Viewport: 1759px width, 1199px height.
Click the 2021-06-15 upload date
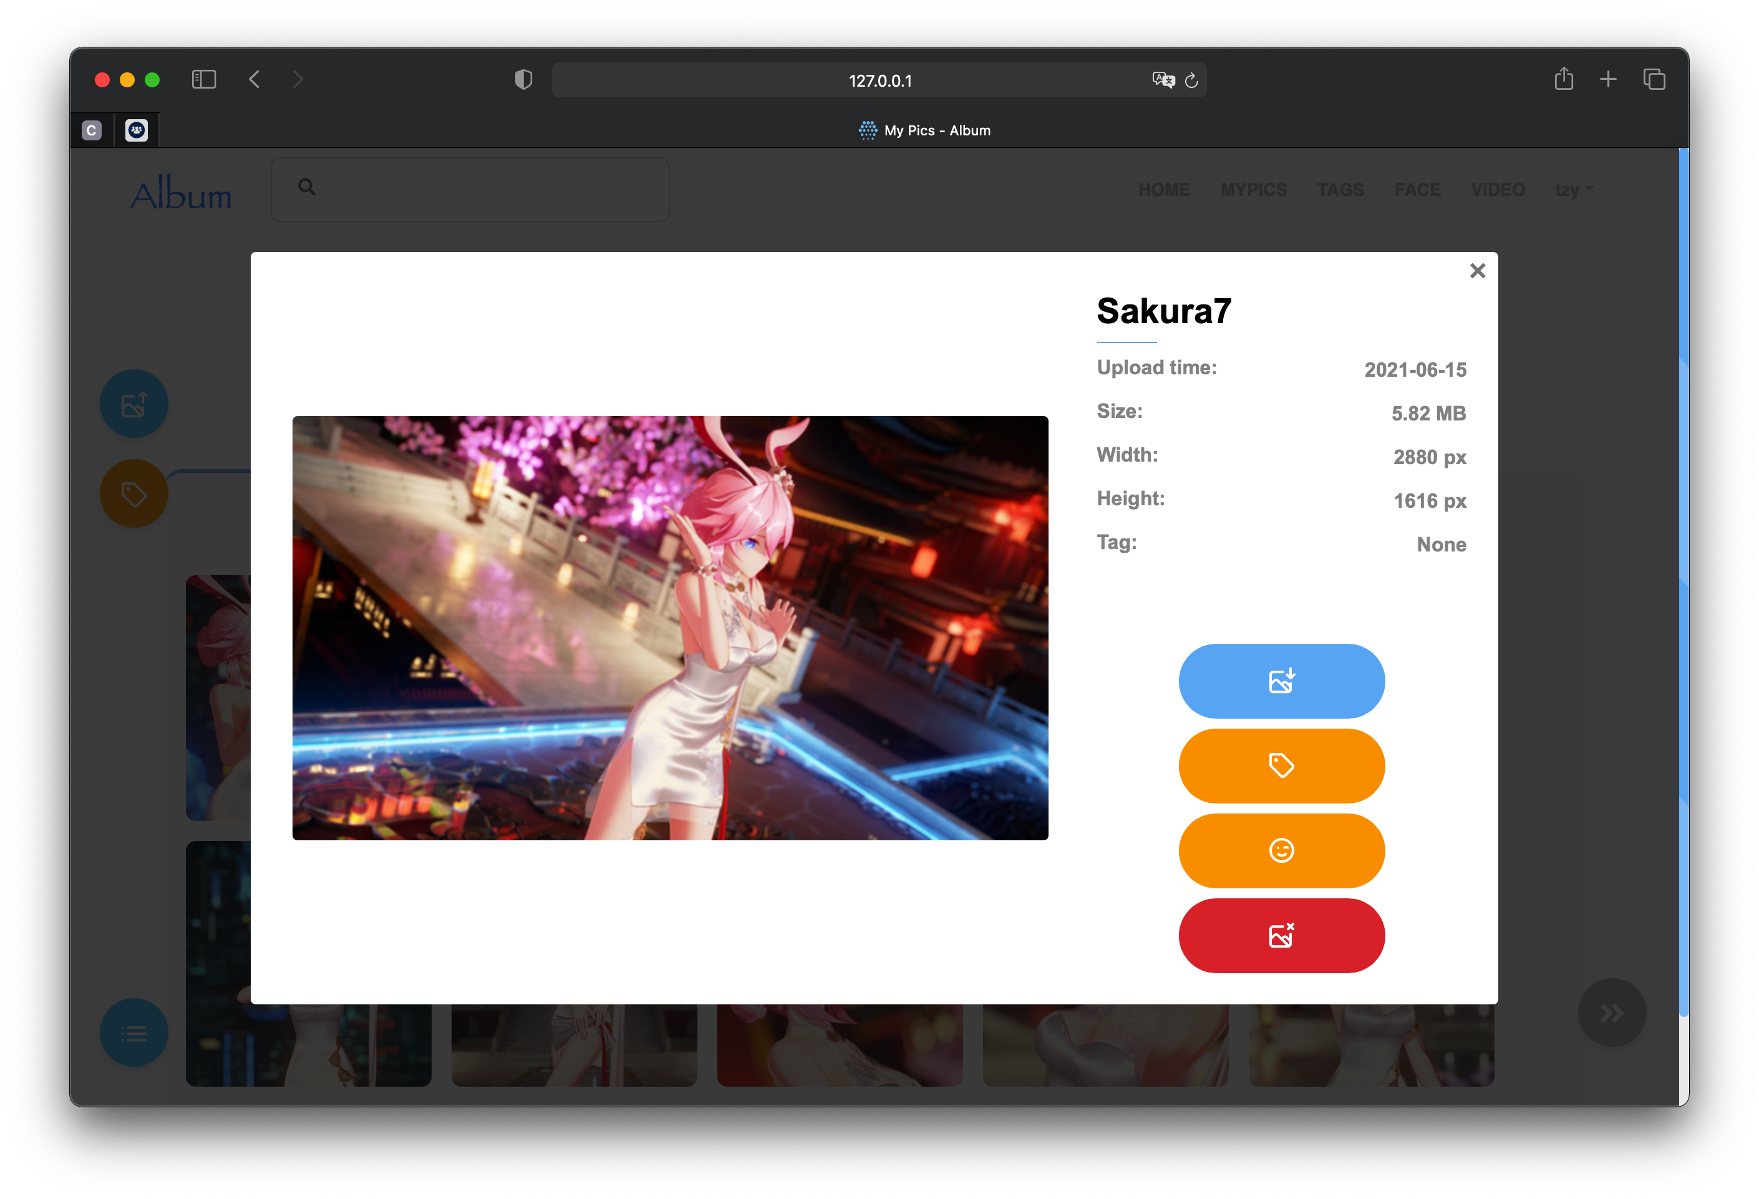click(1415, 369)
